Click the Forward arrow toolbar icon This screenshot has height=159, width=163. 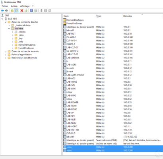tap(6, 11)
